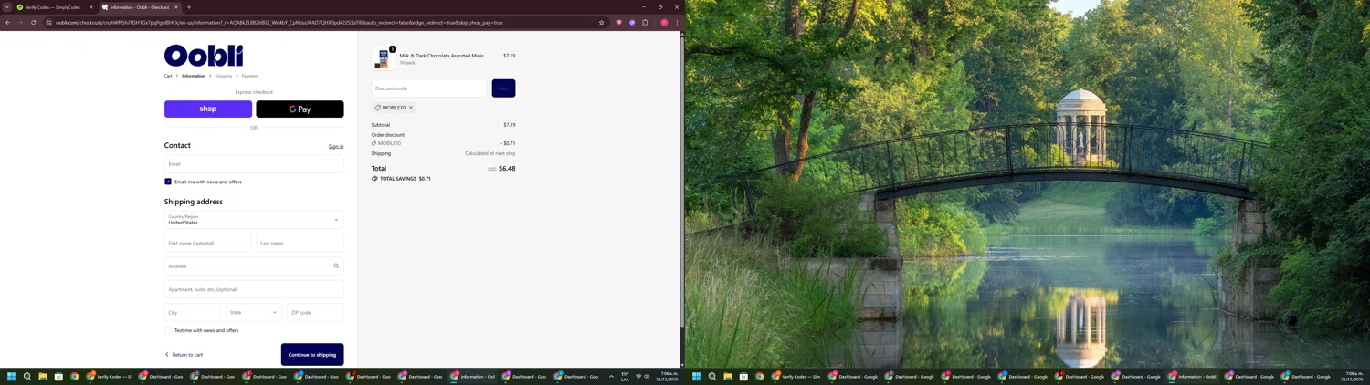Remove the MOBILE10 discount code tag

[411, 108]
